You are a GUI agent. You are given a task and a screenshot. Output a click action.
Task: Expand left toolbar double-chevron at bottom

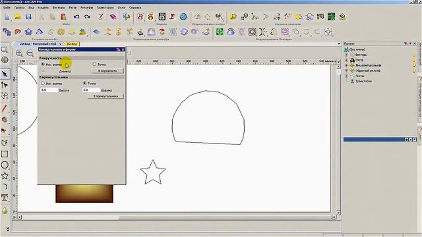click(x=7, y=229)
